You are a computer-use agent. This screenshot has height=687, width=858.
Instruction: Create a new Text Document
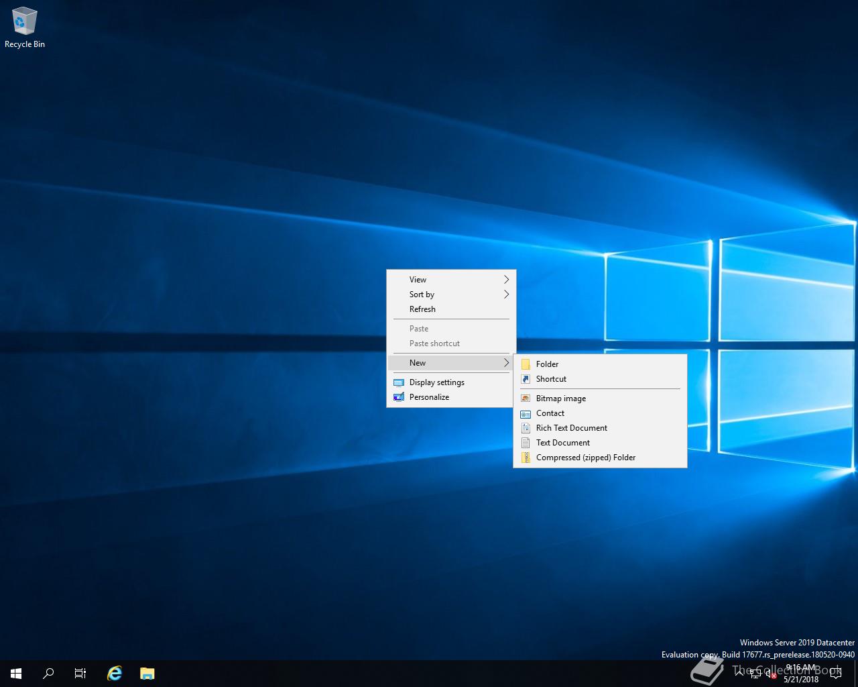click(x=563, y=443)
